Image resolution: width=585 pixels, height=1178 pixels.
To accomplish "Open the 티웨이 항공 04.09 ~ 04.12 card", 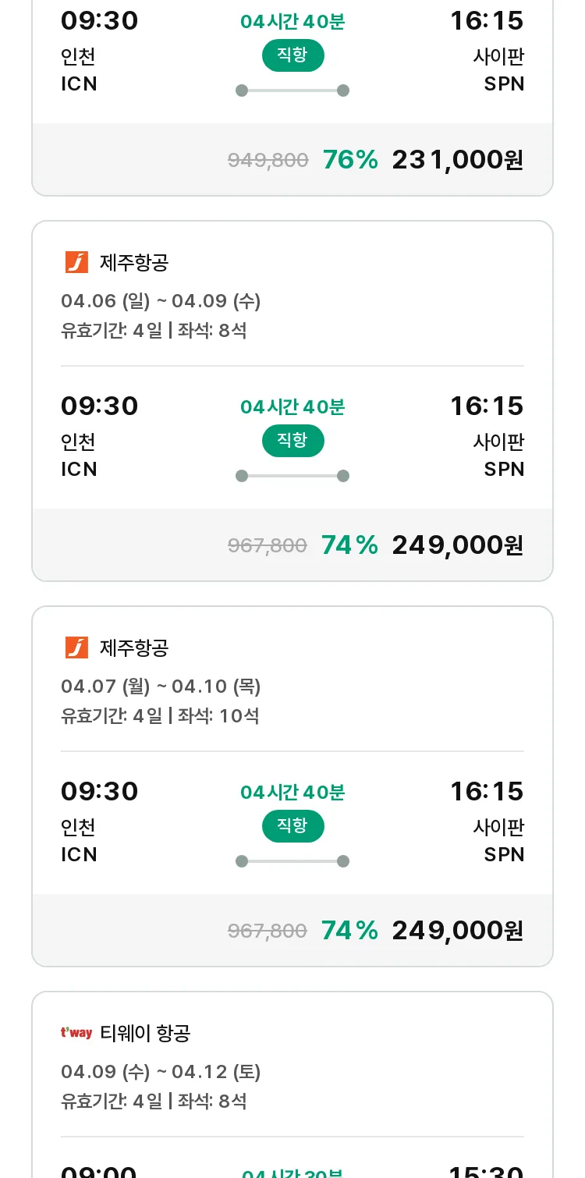I will 292,1084.
